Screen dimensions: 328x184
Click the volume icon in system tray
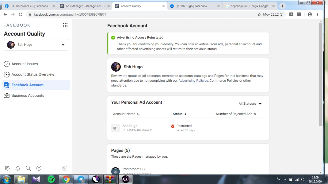(x=302, y=179)
